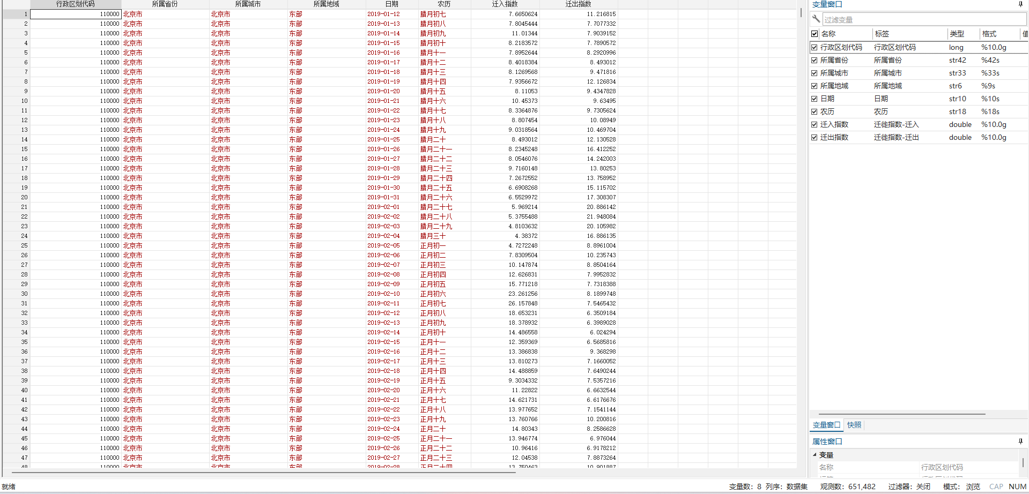Select the 变量窗口 tab at the panel bottom
The image size is (1029, 494).
pos(826,425)
